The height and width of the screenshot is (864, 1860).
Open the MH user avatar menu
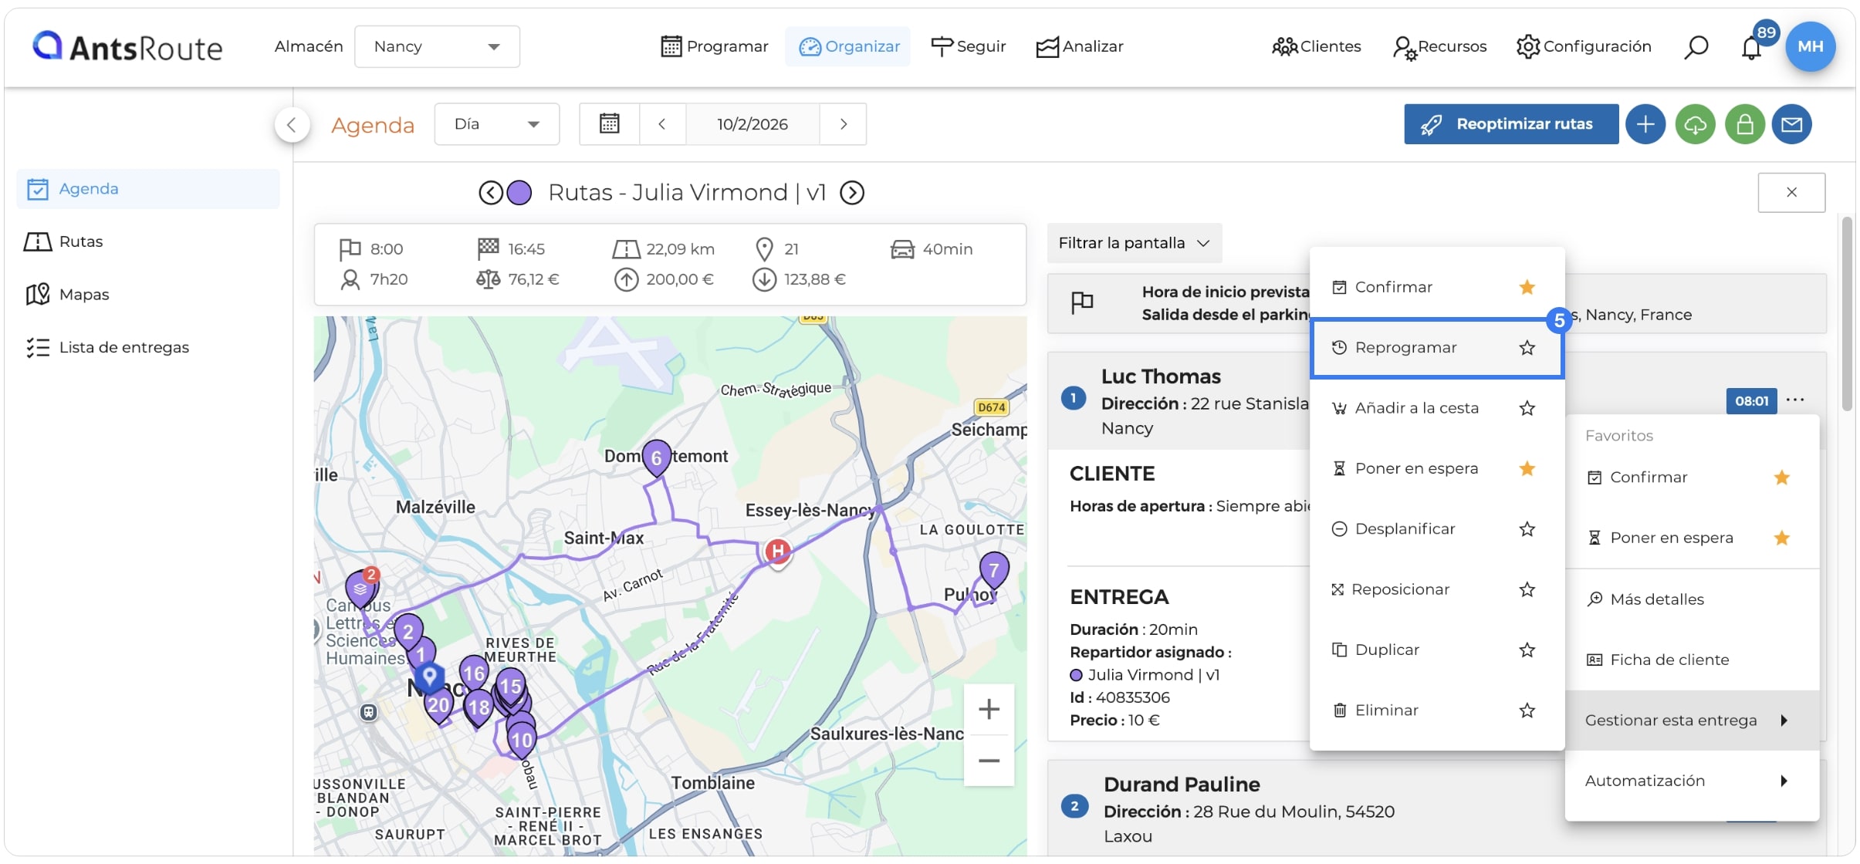1810,46
